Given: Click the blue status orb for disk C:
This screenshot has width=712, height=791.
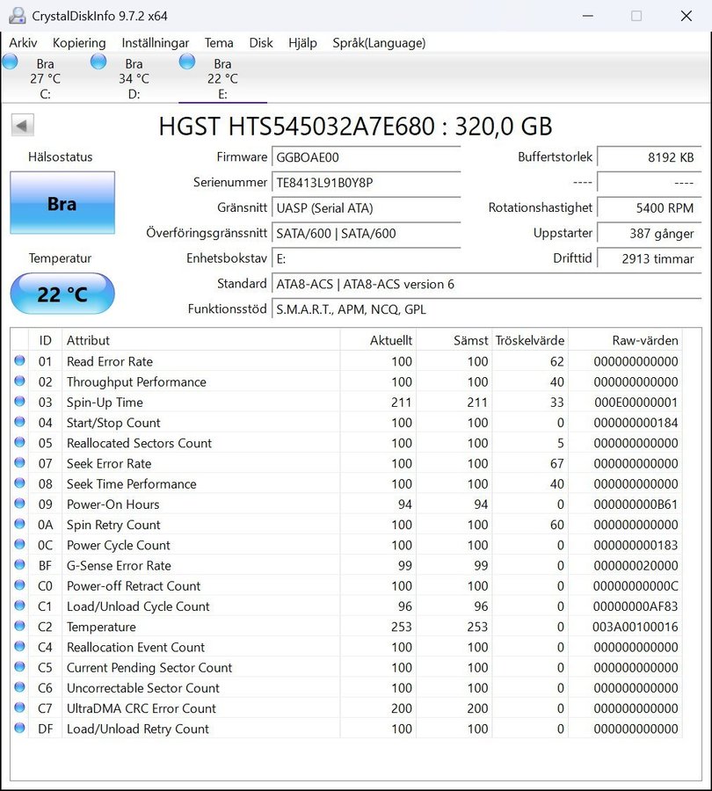Looking at the screenshot, I should click(11, 62).
